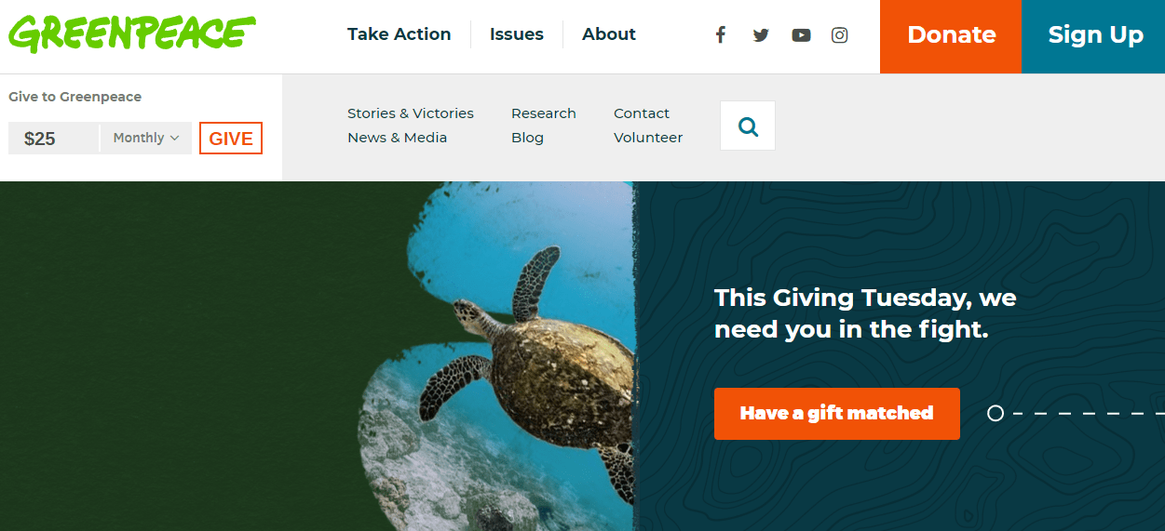
Task: Open the Instagram icon
Action: click(840, 35)
